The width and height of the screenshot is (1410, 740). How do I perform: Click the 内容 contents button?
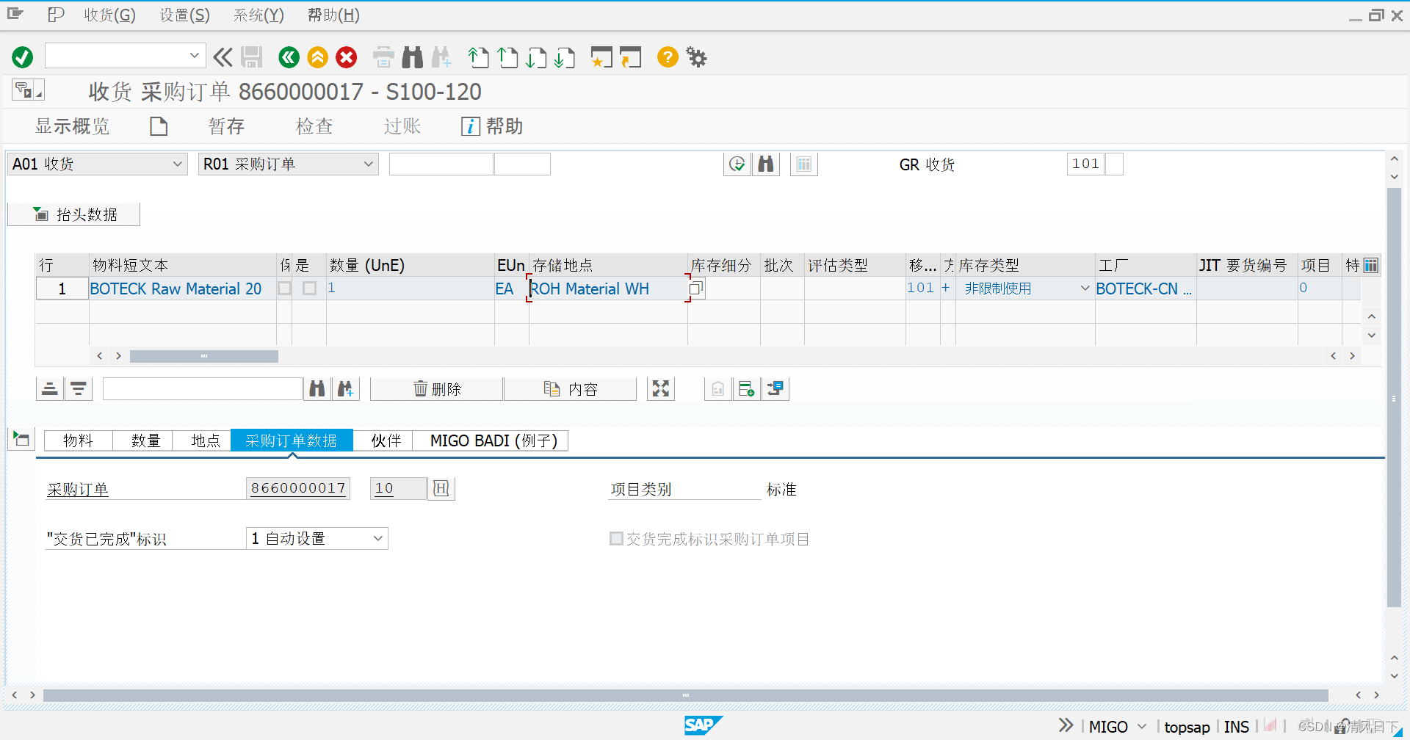point(571,389)
